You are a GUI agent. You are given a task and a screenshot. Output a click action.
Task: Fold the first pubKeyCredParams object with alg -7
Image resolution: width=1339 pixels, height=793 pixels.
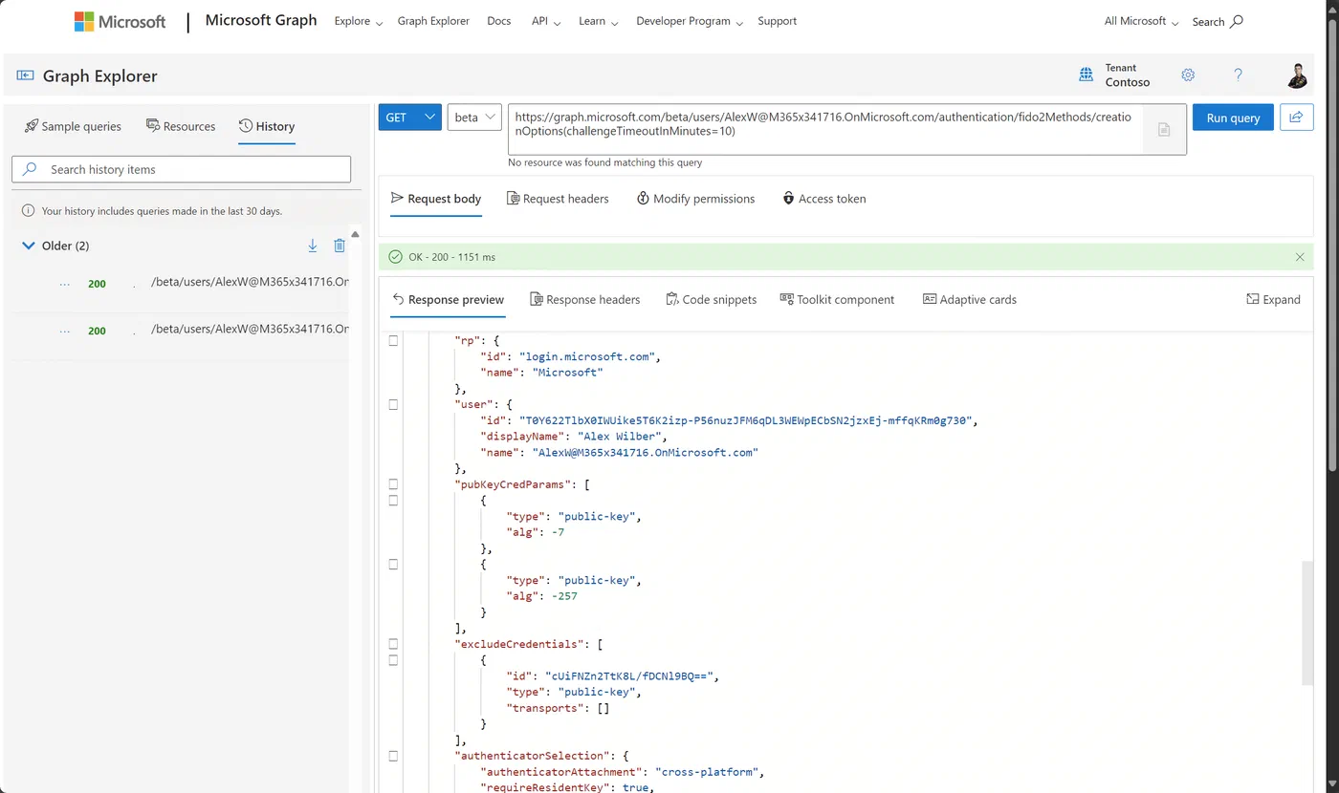[393, 500]
